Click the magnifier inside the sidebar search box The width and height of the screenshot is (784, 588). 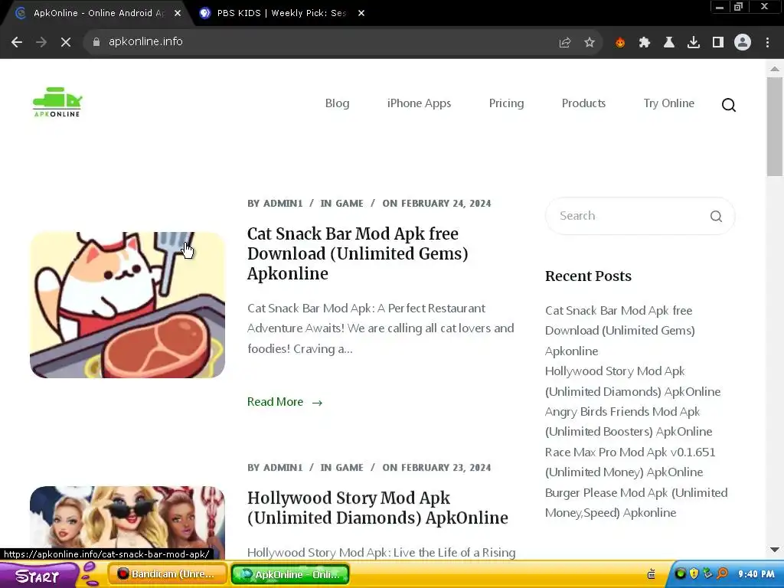pyautogui.click(x=716, y=216)
